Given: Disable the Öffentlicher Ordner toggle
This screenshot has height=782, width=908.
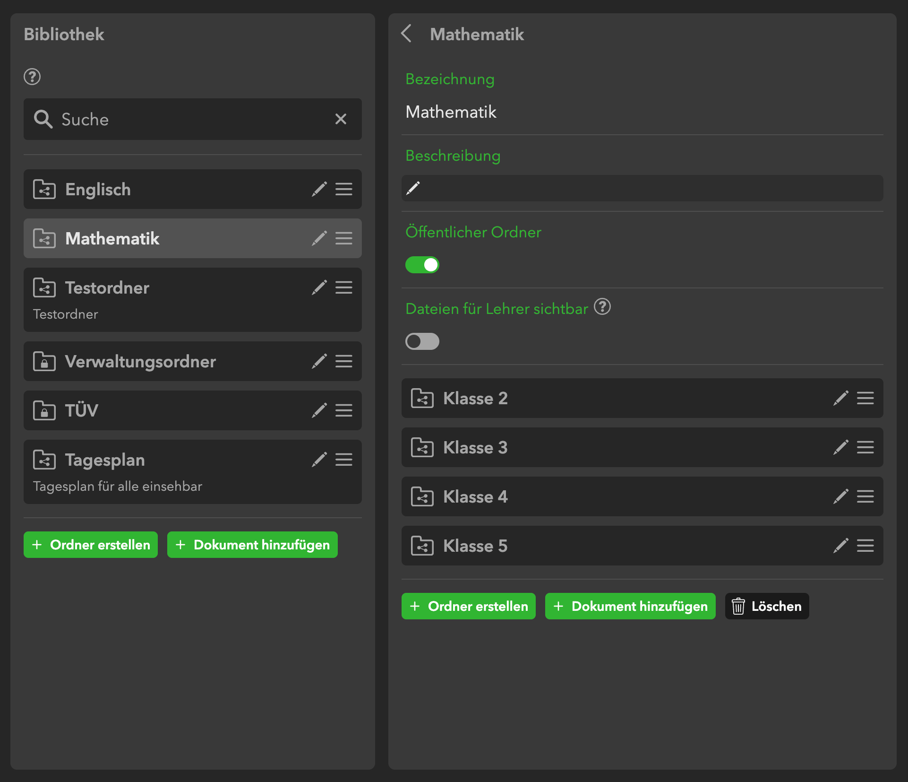Looking at the screenshot, I should click(422, 265).
